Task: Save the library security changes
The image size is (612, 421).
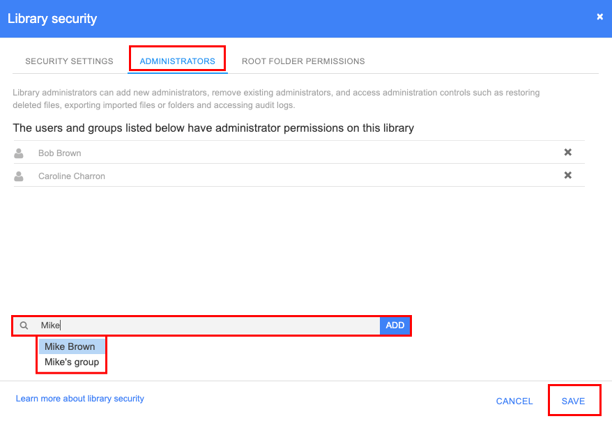Action: (574, 401)
